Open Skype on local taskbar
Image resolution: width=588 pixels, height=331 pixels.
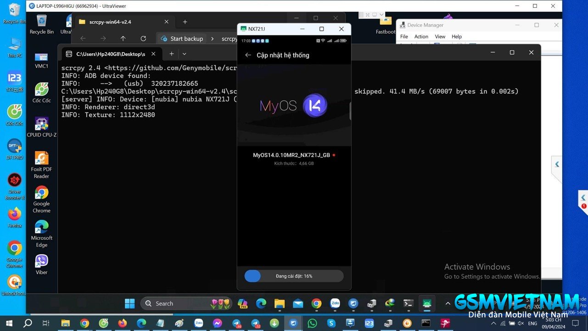[x=331, y=323]
